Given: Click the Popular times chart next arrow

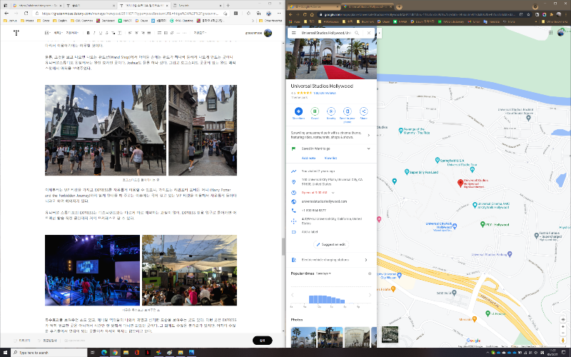Looking at the screenshot, I should click(x=370, y=295).
